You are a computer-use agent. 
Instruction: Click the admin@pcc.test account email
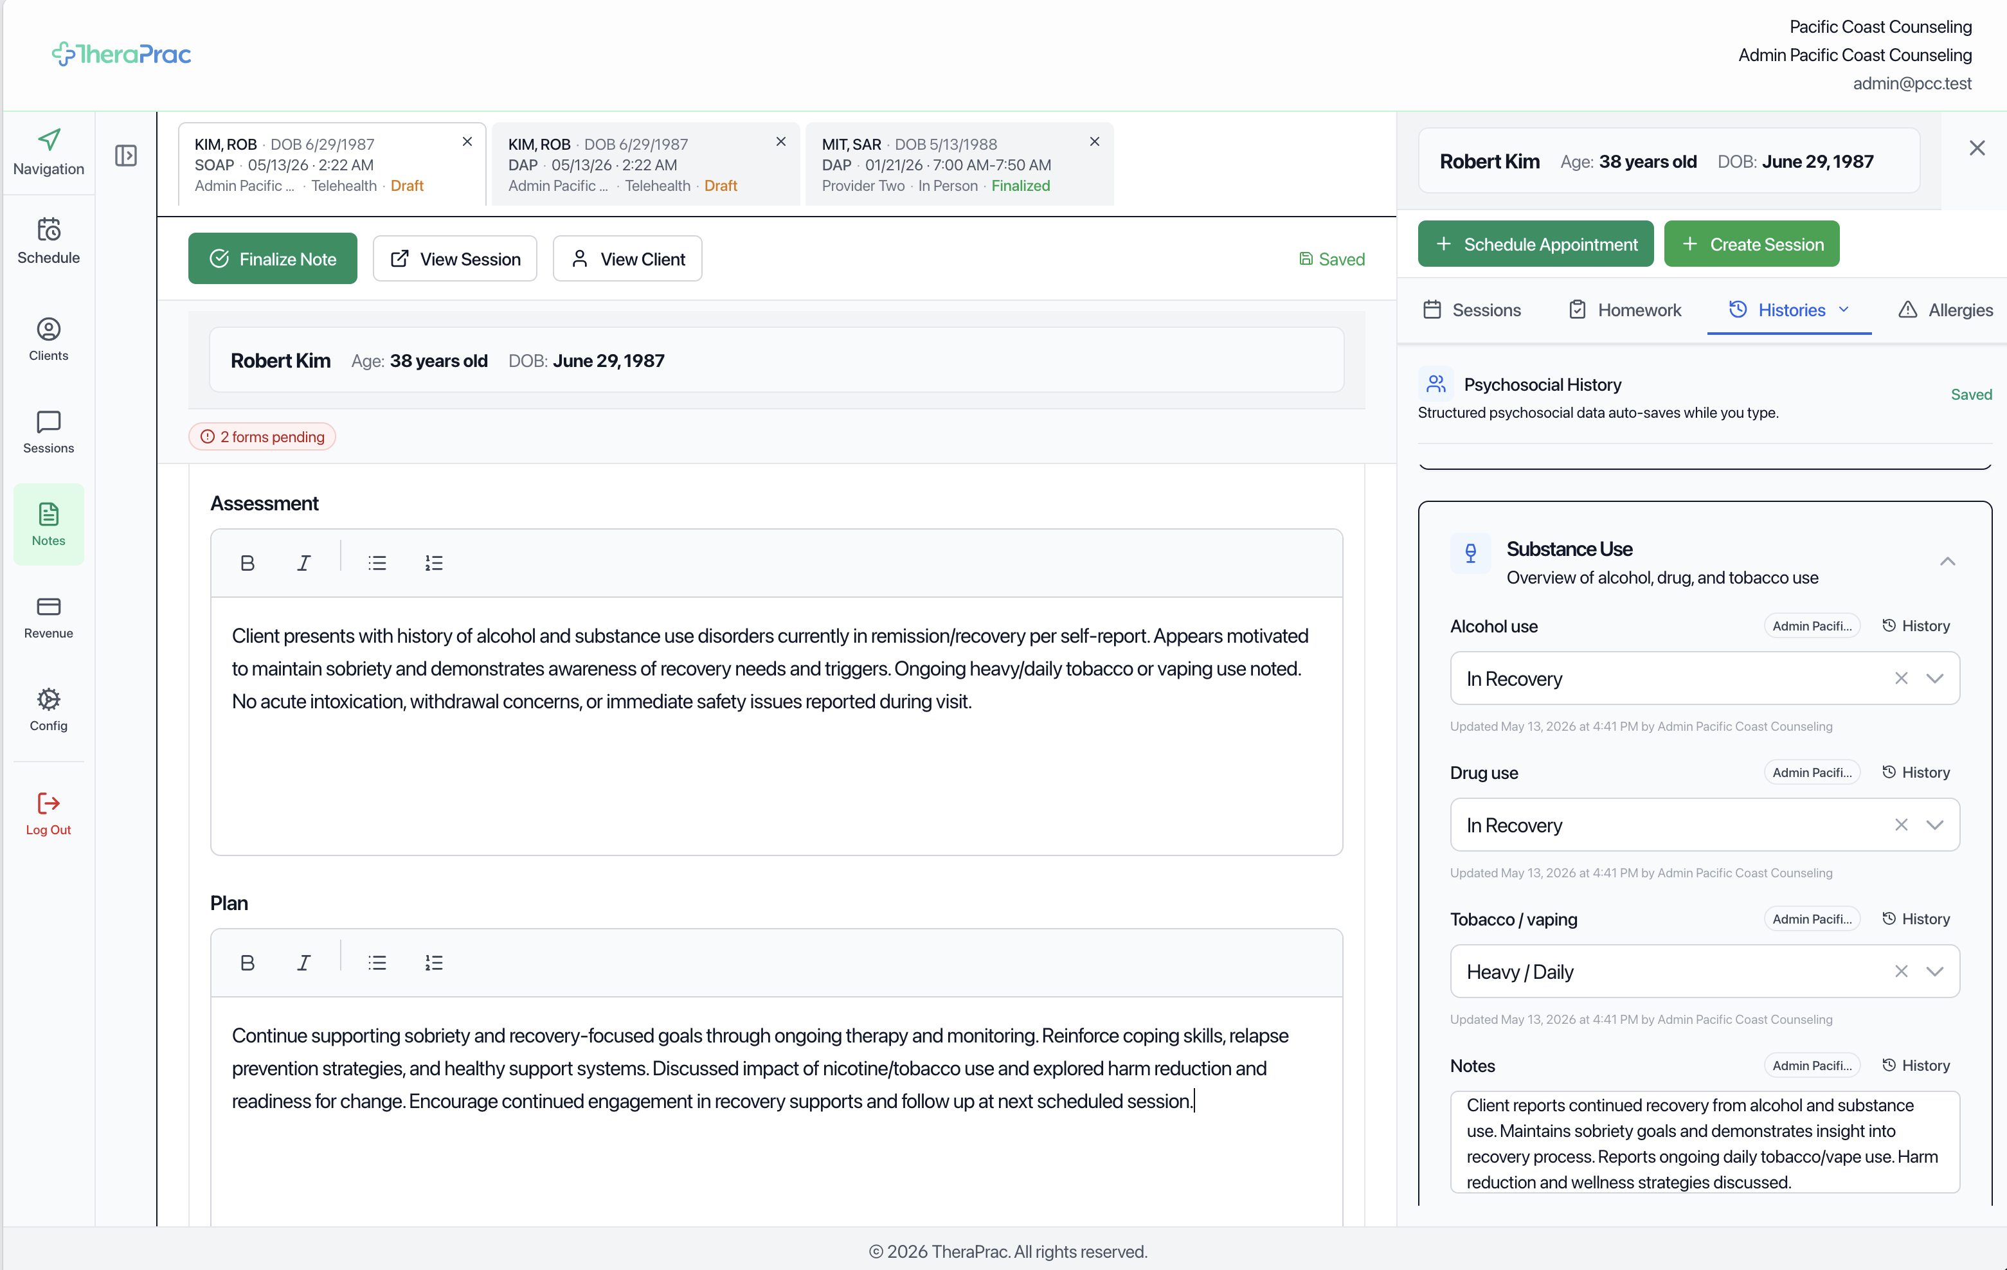point(1912,84)
